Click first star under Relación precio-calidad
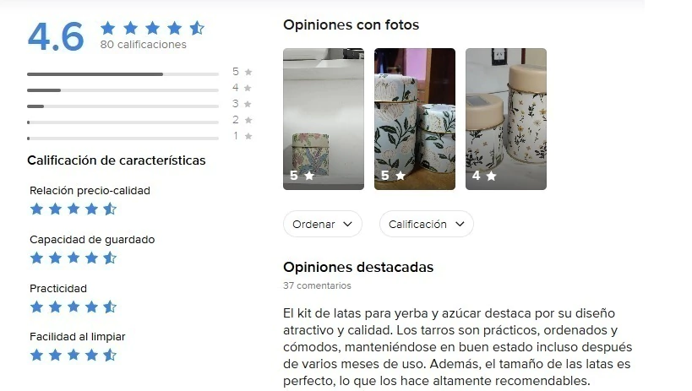The width and height of the screenshot is (692, 391). tap(36, 209)
